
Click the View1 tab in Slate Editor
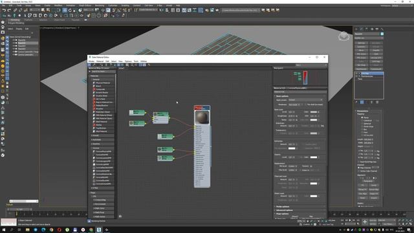[122, 68]
